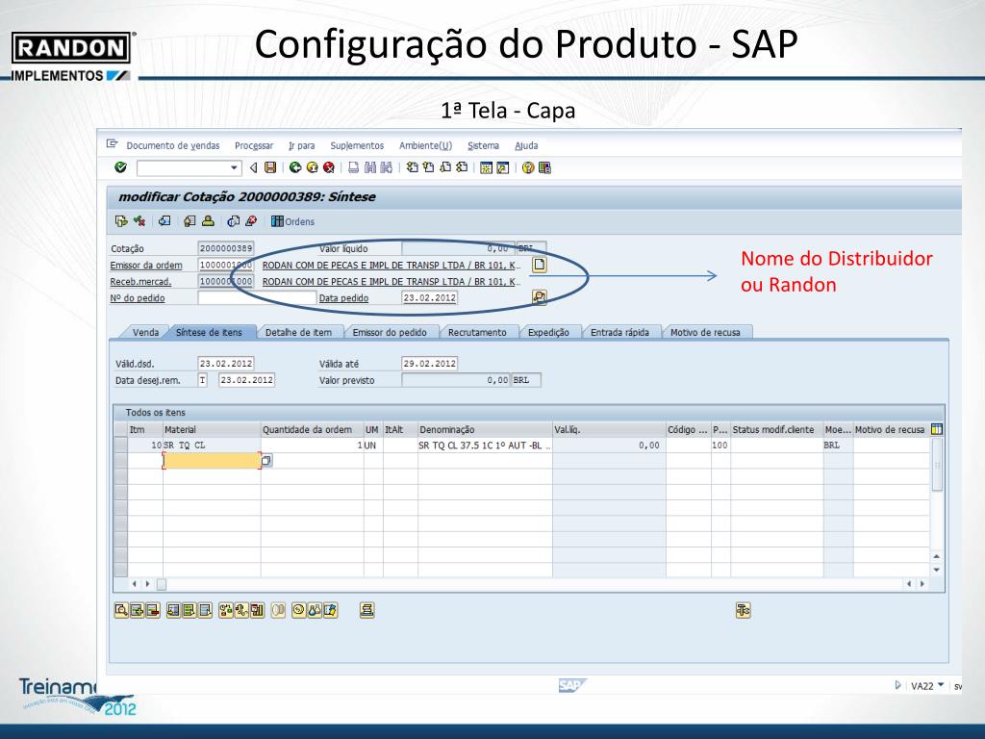The height and width of the screenshot is (739, 985).
Task: Switch to the Recrutamento tab
Action: (477, 332)
